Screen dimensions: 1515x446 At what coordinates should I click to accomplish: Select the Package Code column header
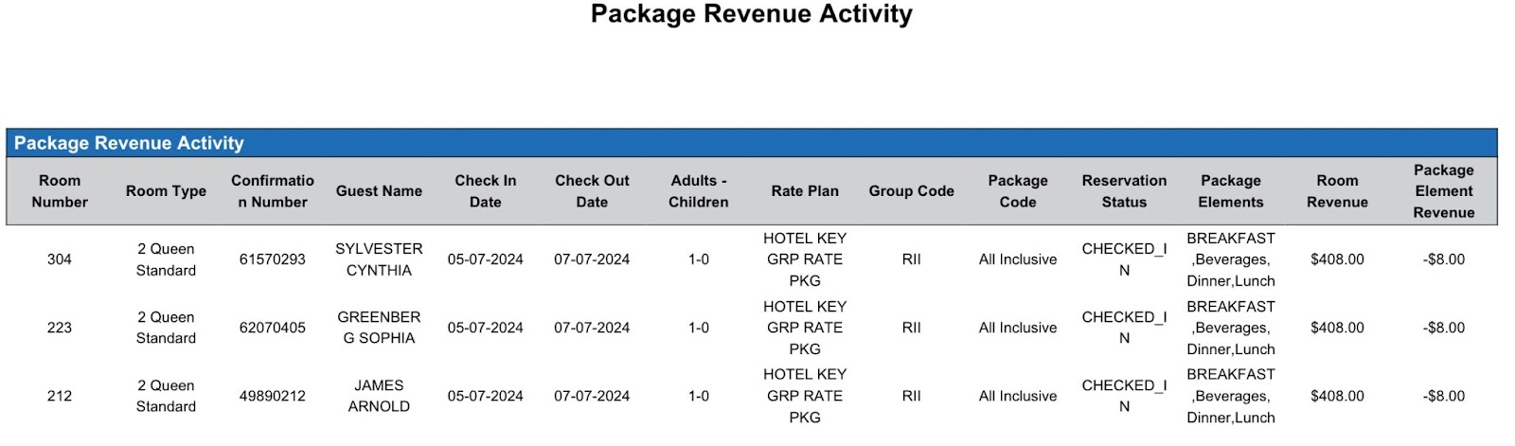click(x=1018, y=191)
